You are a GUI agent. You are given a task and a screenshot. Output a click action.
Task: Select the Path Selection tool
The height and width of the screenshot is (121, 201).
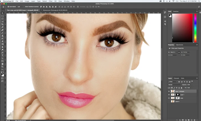[2, 58]
